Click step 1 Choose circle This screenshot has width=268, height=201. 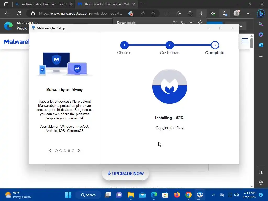(x=124, y=45)
